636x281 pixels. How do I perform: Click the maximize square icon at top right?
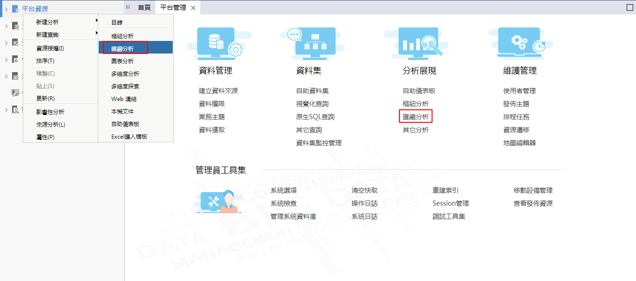pos(629,7)
